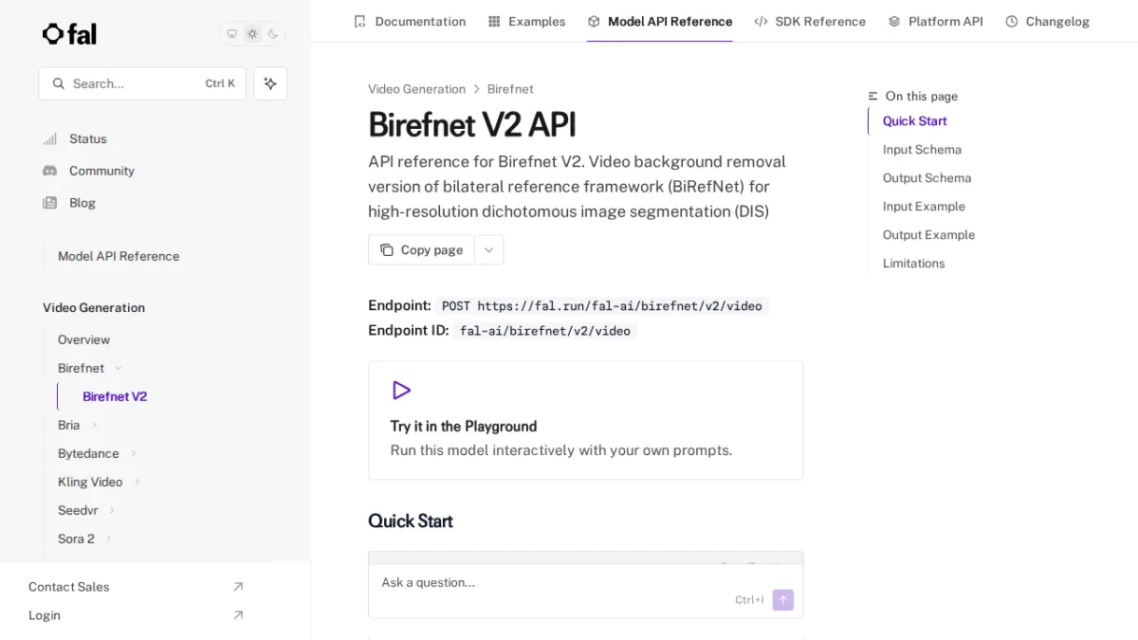Click the Changelog clock icon
Image resolution: width=1138 pixels, height=640 pixels.
(x=1012, y=21)
